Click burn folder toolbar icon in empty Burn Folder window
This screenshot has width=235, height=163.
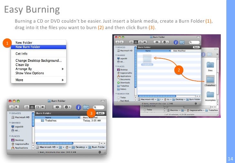coord(182,42)
